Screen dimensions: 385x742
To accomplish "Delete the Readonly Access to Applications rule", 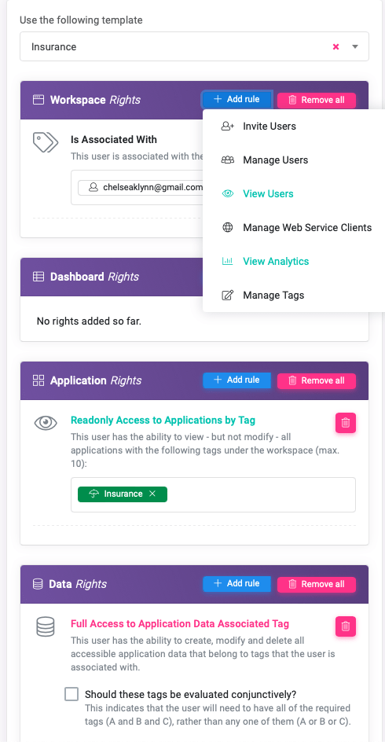I will [x=346, y=423].
